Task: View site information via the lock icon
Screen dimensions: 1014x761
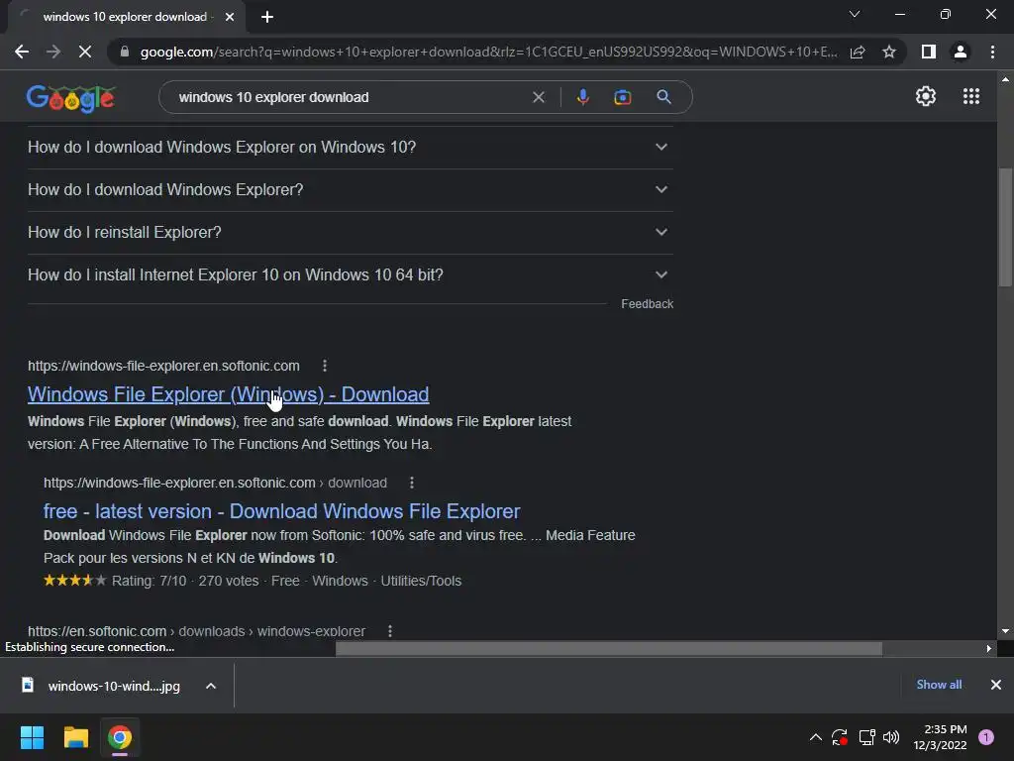Action: pos(125,52)
